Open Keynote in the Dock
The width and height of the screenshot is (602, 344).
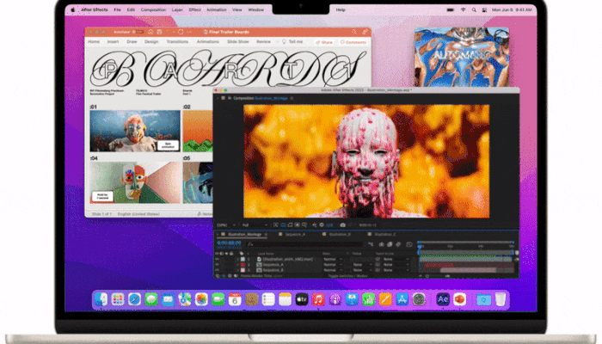coord(352,299)
